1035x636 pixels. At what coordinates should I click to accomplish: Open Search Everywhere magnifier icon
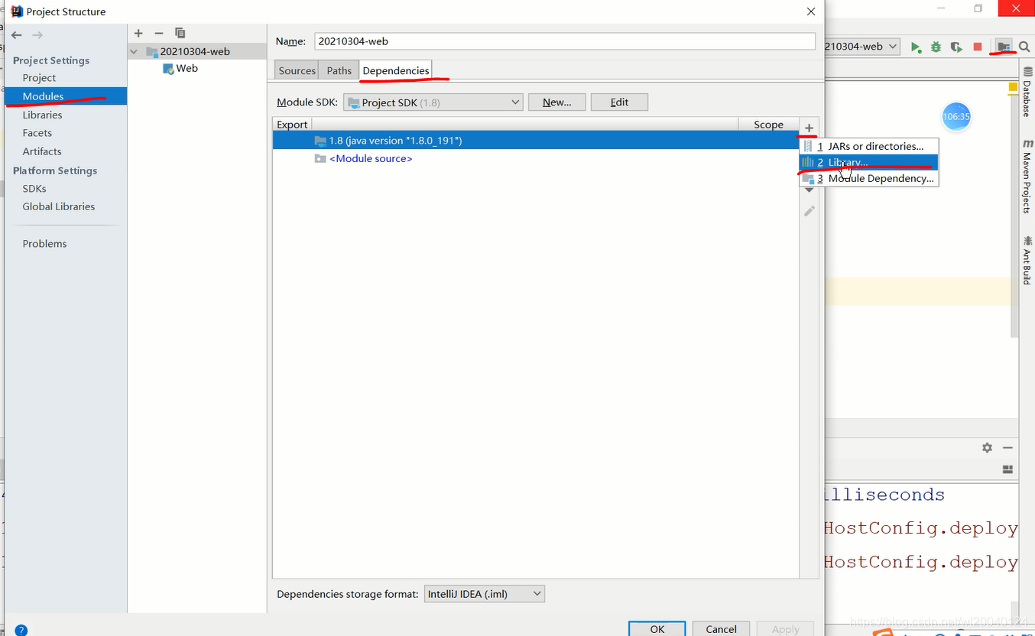[x=1024, y=47]
